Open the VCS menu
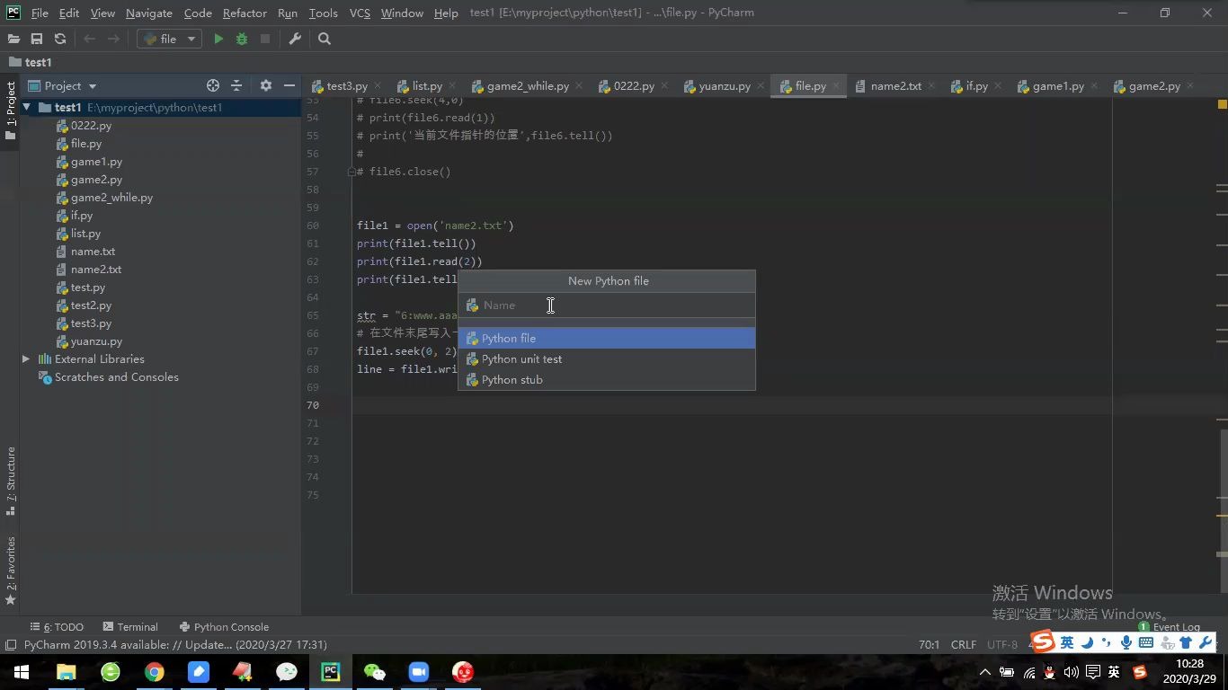This screenshot has height=690, width=1228. 362,13
